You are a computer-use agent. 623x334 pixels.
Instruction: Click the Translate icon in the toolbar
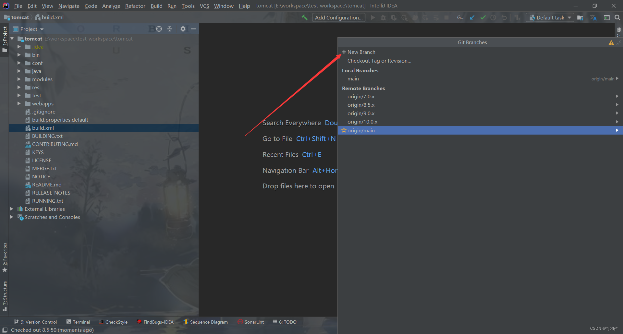[x=593, y=18]
